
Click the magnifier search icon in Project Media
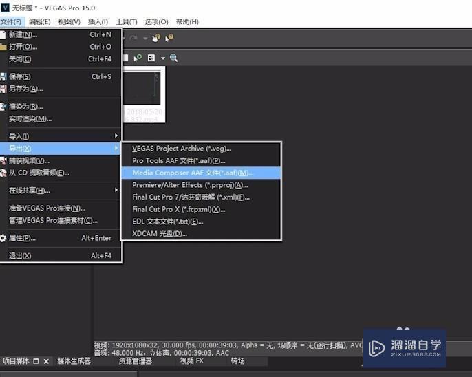click(173, 58)
